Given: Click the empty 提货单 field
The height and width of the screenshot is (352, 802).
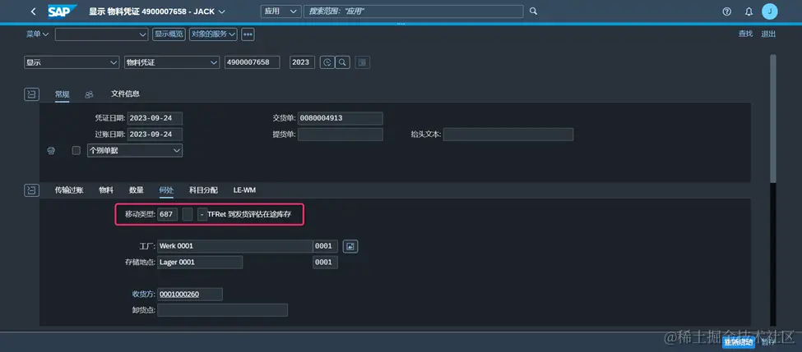Looking at the screenshot, I should click(341, 135).
